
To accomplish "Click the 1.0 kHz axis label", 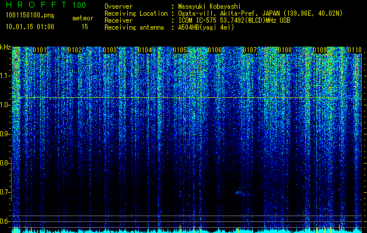I will point(5,105).
